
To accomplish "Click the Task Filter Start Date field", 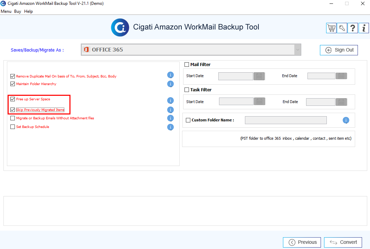I will tap(236, 101).
